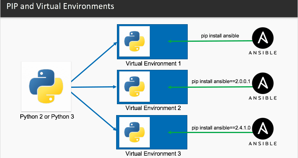Viewport: 298px width, 158px height.
Task: Click the 'Virtual Environment 3' label
Action: (x=153, y=153)
